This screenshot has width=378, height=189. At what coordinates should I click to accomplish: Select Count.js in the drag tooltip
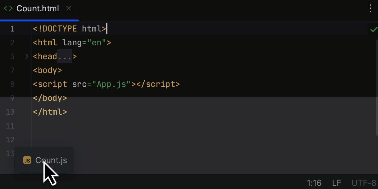(x=51, y=160)
